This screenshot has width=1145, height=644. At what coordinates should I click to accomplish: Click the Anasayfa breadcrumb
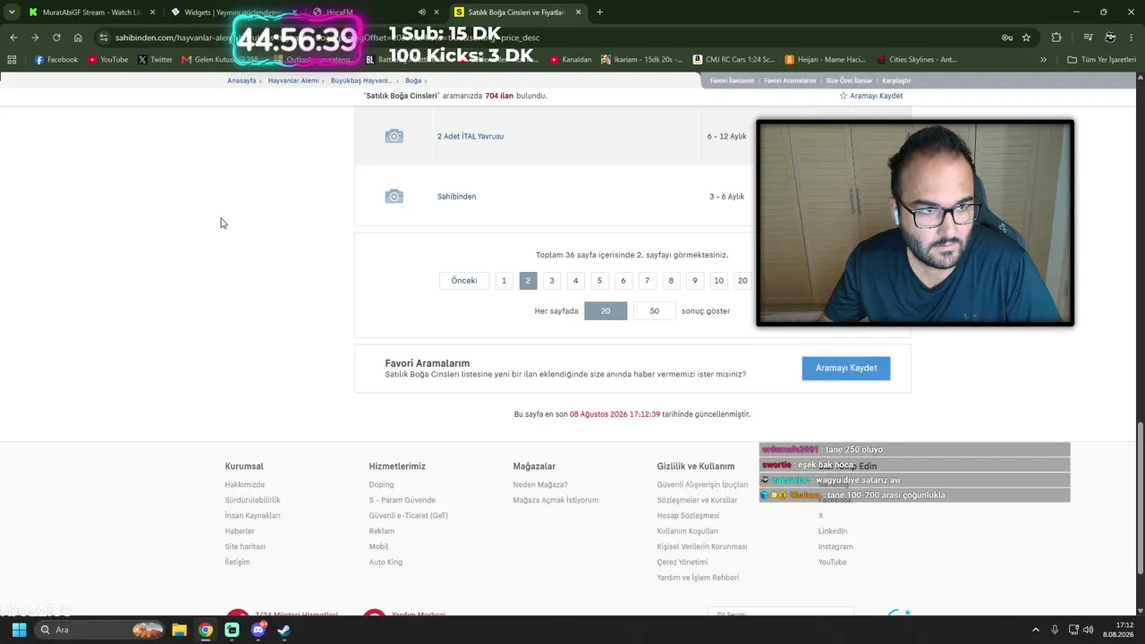point(242,80)
